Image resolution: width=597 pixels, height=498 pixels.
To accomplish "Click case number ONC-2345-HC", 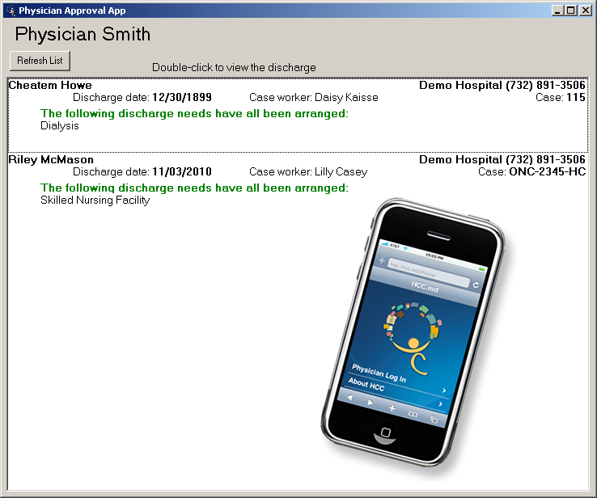I will coord(548,172).
